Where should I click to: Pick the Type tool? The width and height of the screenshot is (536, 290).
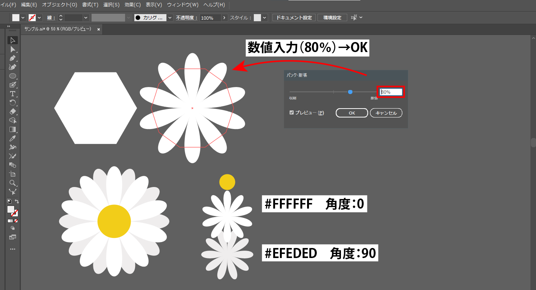[13, 94]
